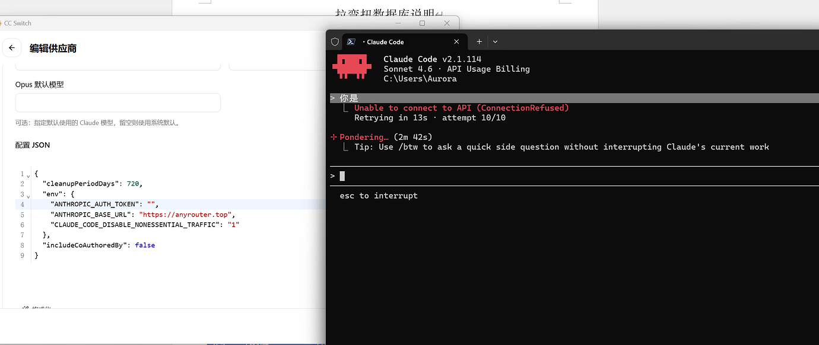Switch to the Claude Code terminal tab
Image resolution: width=819 pixels, height=345 pixels.
point(404,42)
